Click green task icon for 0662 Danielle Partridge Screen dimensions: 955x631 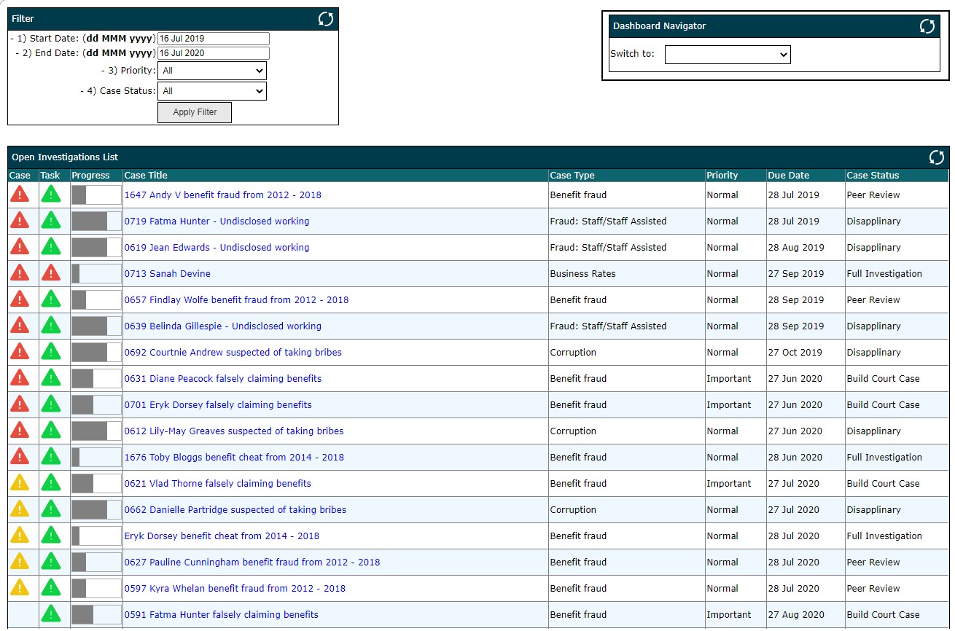point(50,509)
